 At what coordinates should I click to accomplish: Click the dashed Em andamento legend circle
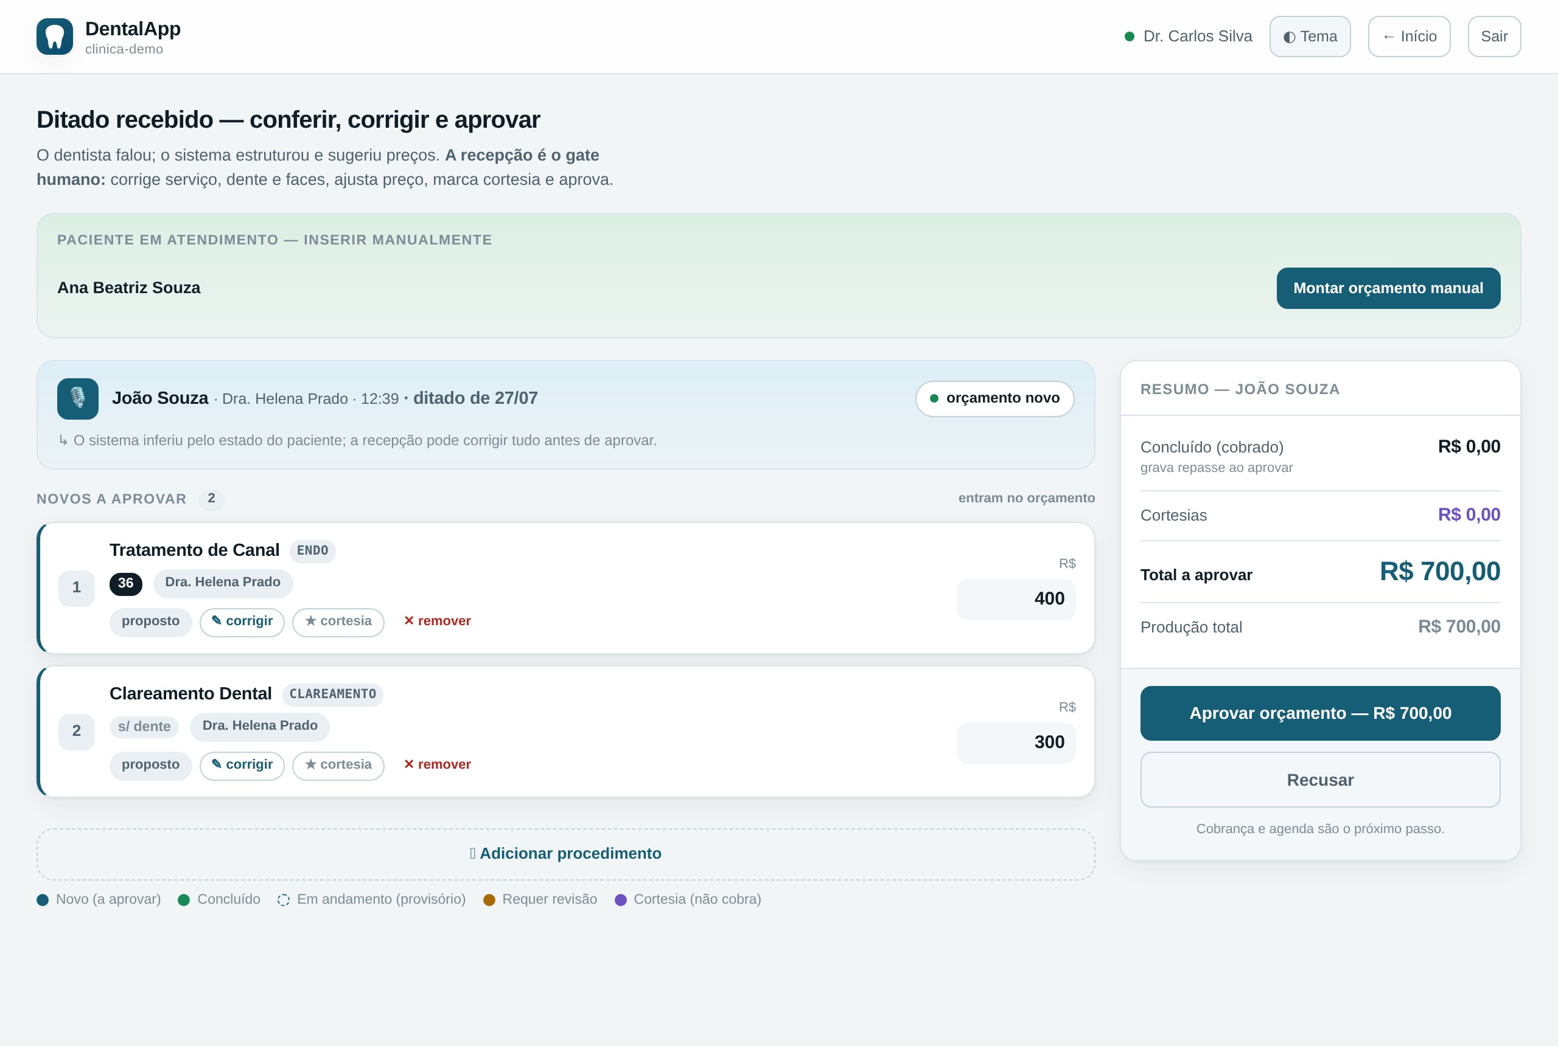[x=284, y=900]
